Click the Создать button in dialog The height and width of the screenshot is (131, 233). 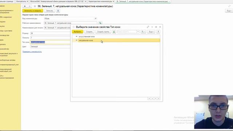[89, 32]
